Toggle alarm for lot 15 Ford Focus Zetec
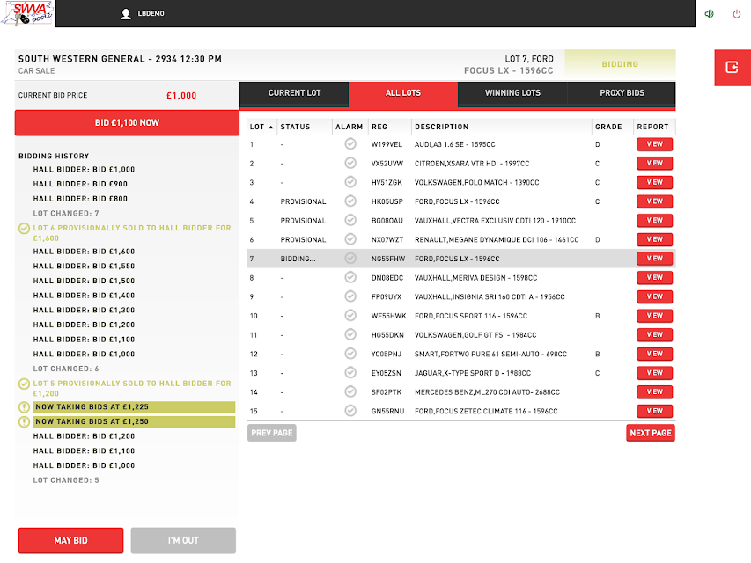 coord(350,411)
